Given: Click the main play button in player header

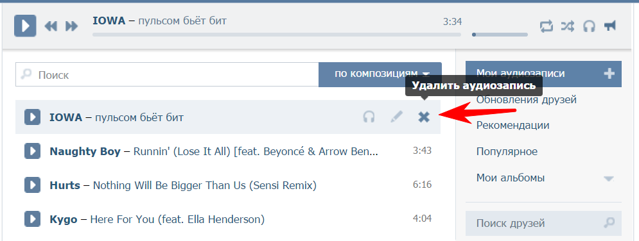Looking at the screenshot, I should (x=25, y=26).
